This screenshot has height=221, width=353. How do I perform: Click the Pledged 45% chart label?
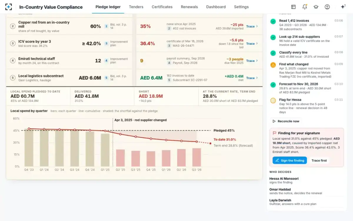[x=224, y=131]
